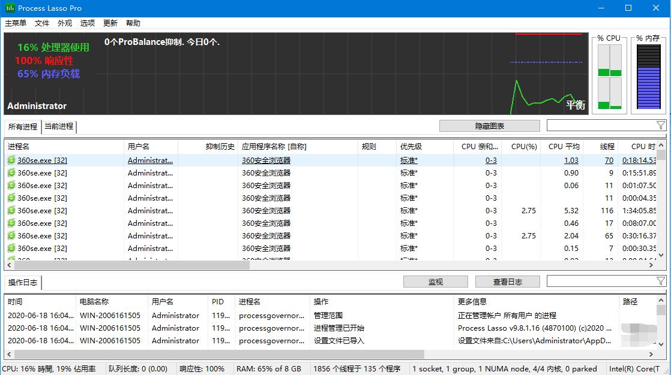
Task: Click the process list horizontal scrollbar left arrow
Action: pos(10,265)
